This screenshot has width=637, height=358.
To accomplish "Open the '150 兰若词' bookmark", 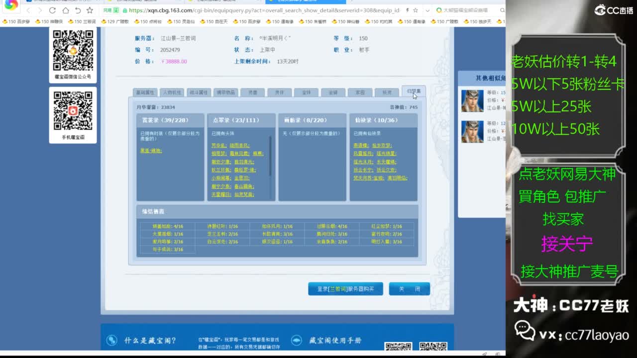I will pos(82,21).
